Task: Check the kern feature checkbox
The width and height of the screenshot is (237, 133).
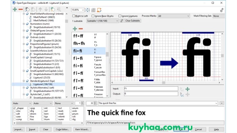Action: 42,114
